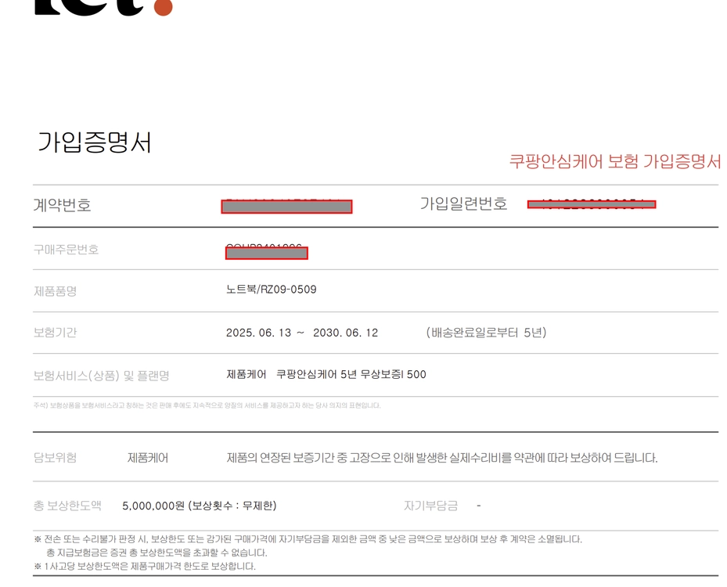Click the '보험기간' label

(x=55, y=333)
